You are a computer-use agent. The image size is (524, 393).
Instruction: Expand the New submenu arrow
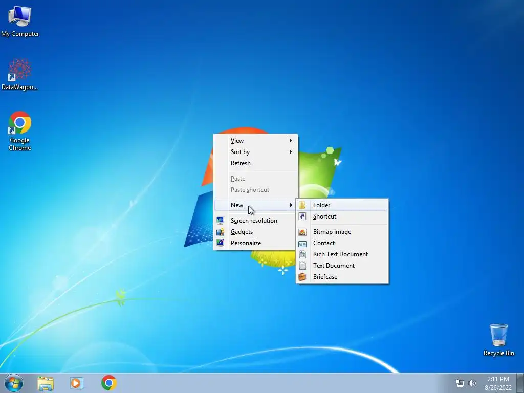coord(291,205)
